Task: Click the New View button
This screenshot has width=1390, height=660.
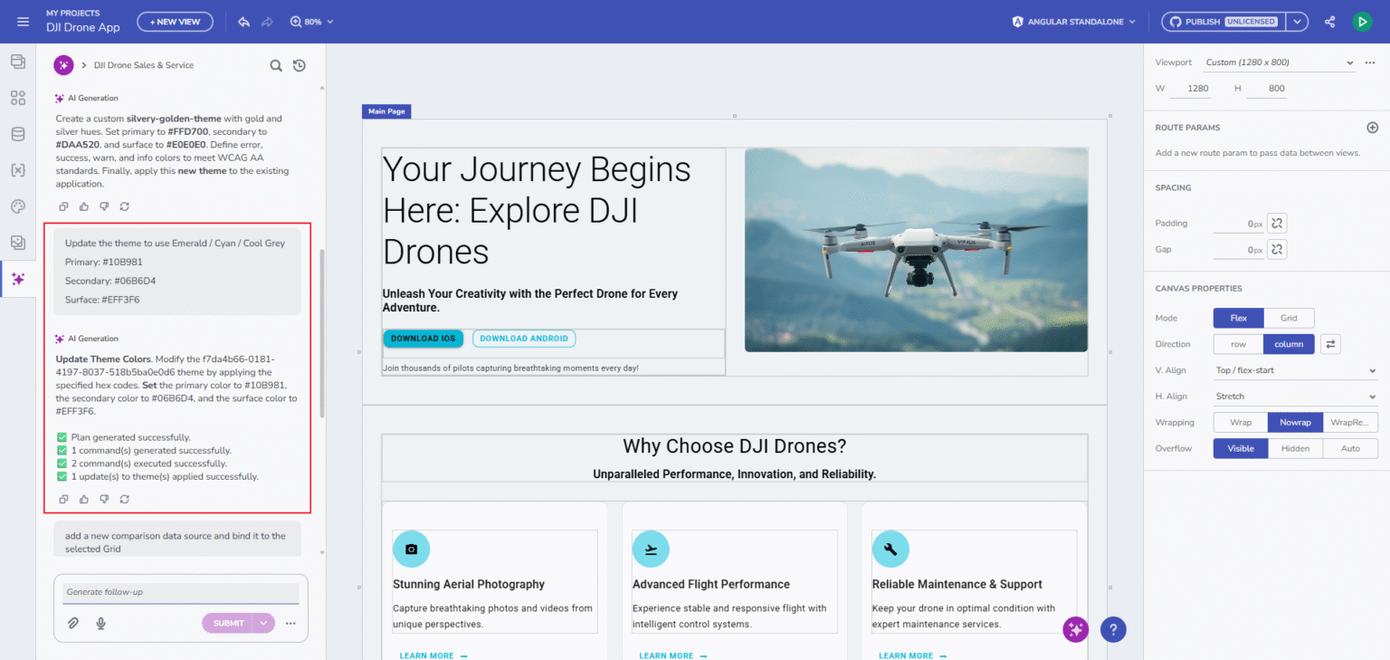Action: (x=175, y=22)
